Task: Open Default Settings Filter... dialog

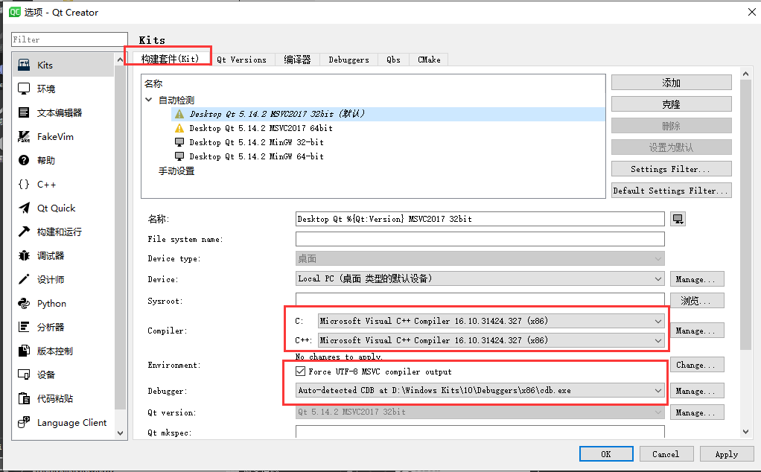Action: [x=671, y=191]
